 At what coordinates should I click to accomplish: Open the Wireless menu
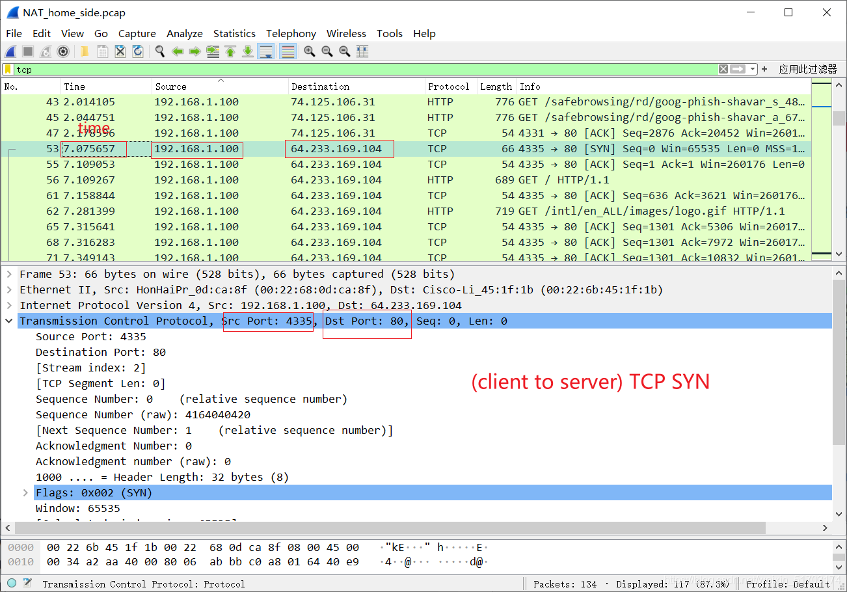point(346,33)
